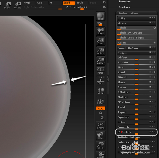Enable Mrgb draw mode

(x=29, y=3)
